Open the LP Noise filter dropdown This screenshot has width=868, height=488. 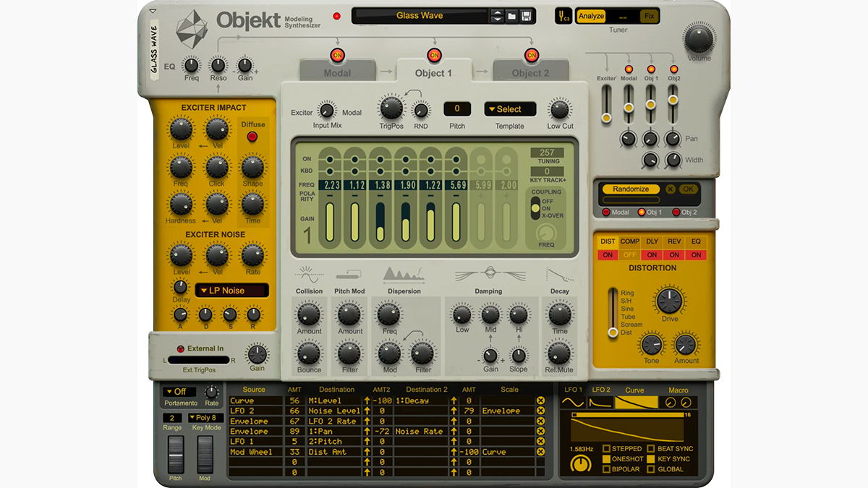pos(231,290)
